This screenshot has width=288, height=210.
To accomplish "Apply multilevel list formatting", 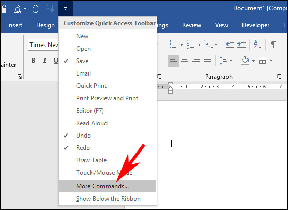I will [x=208, y=44].
